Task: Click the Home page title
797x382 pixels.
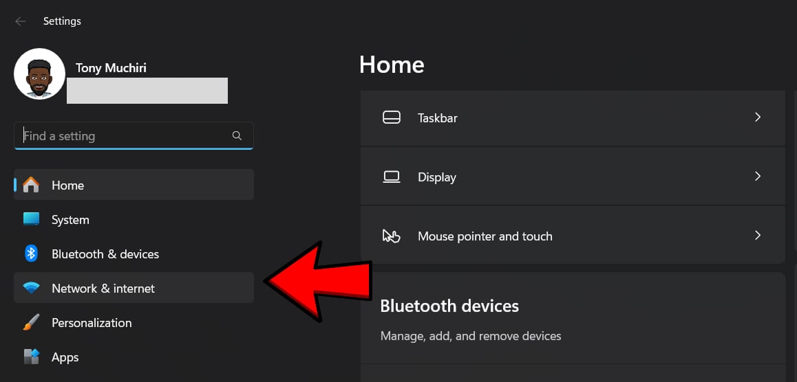Action: coord(392,65)
